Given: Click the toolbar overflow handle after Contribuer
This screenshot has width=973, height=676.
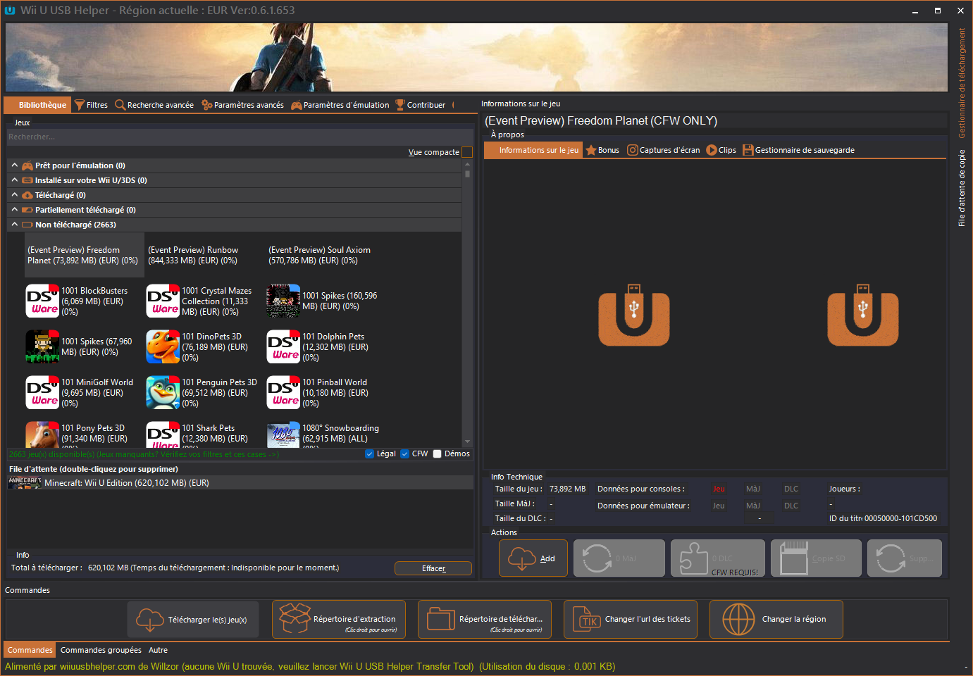Looking at the screenshot, I should (x=453, y=105).
